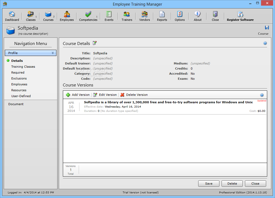Click the Versions 1 Total counter
Viewport: 275px width, 198px height.
[x=71, y=170]
